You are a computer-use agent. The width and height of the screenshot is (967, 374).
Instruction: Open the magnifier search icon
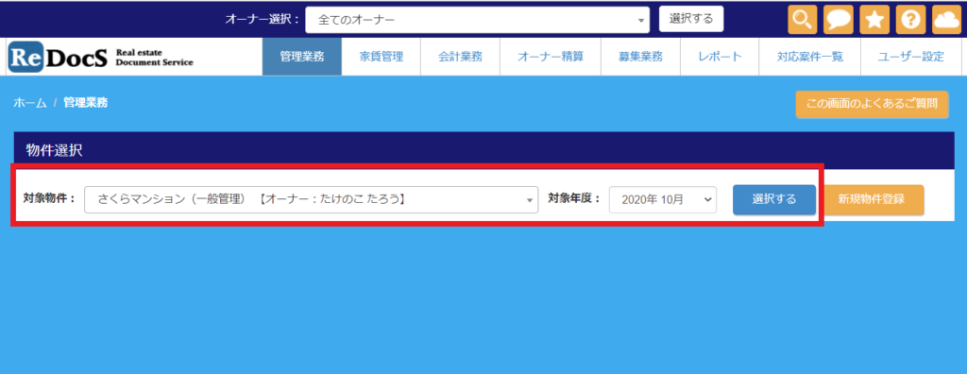point(803,20)
